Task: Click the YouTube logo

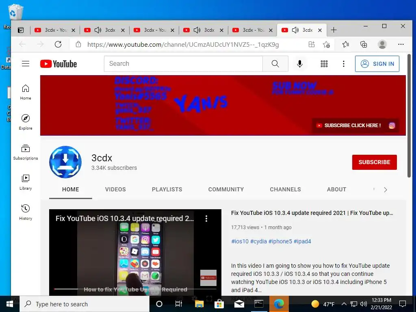Action: point(58,64)
